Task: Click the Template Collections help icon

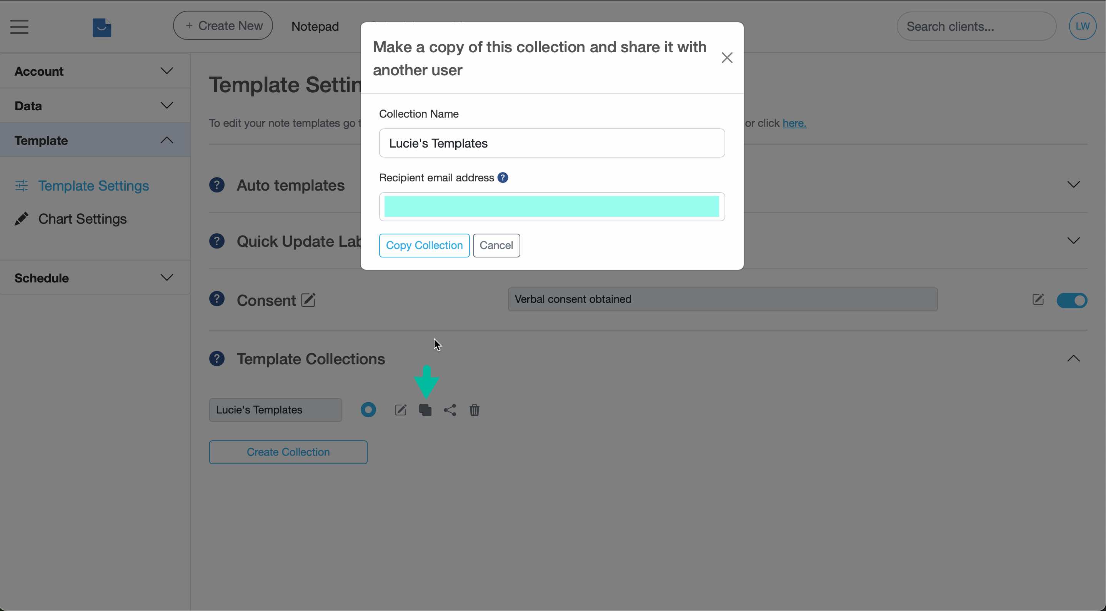Action: tap(217, 358)
